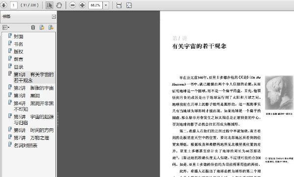Click the Aristotle portrait image
Image resolution: width=294 pixels, height=177 pixels.
click(279, 92)
